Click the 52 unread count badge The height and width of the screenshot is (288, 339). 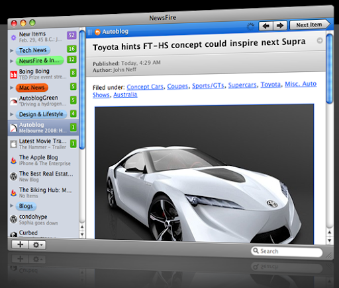point(72,35)
